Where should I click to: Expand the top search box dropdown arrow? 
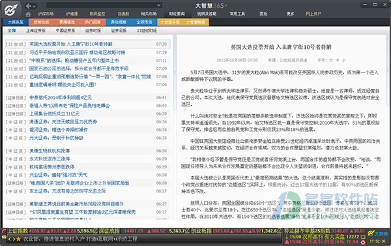(158, 5)
